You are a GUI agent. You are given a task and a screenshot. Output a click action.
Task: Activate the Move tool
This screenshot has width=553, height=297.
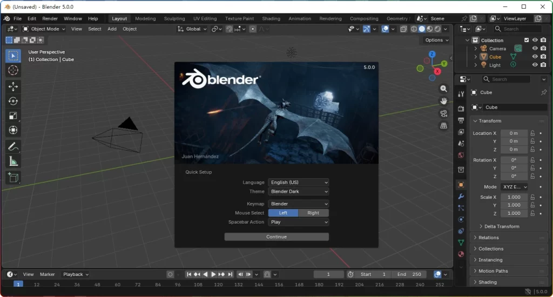pos(13,86)
